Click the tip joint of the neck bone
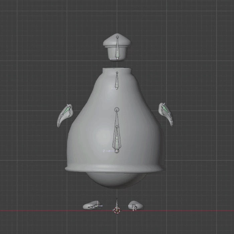The image size is (234, 234). [117, 73]
